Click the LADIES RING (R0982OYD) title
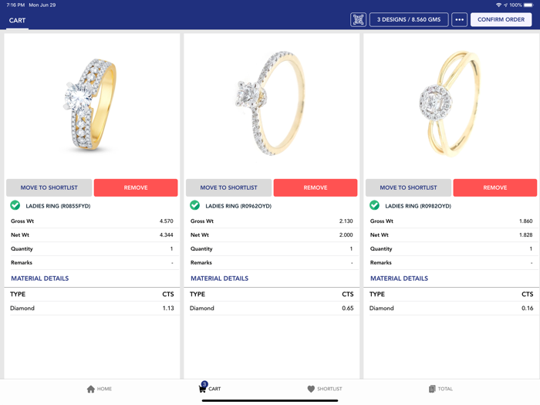Screen dimensions: 540x405 (418, 206)
